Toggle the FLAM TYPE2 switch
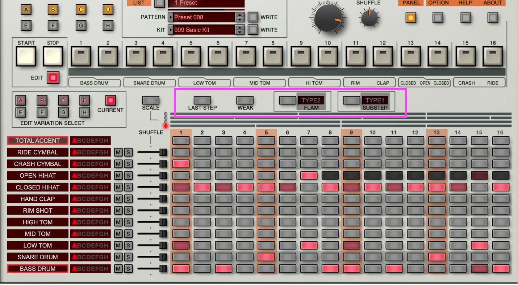Viewport: 518px width, 285px height. [x=287, y=100]
